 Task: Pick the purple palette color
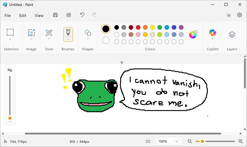(181, 27)
